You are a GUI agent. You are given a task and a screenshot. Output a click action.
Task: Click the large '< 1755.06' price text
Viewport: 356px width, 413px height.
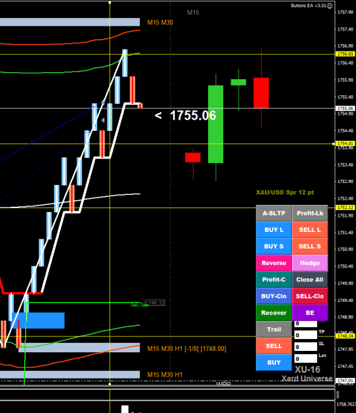tap(186, 116)
